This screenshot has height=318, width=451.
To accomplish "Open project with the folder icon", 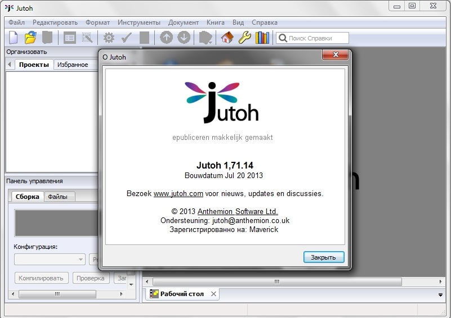I will [30, 38].
